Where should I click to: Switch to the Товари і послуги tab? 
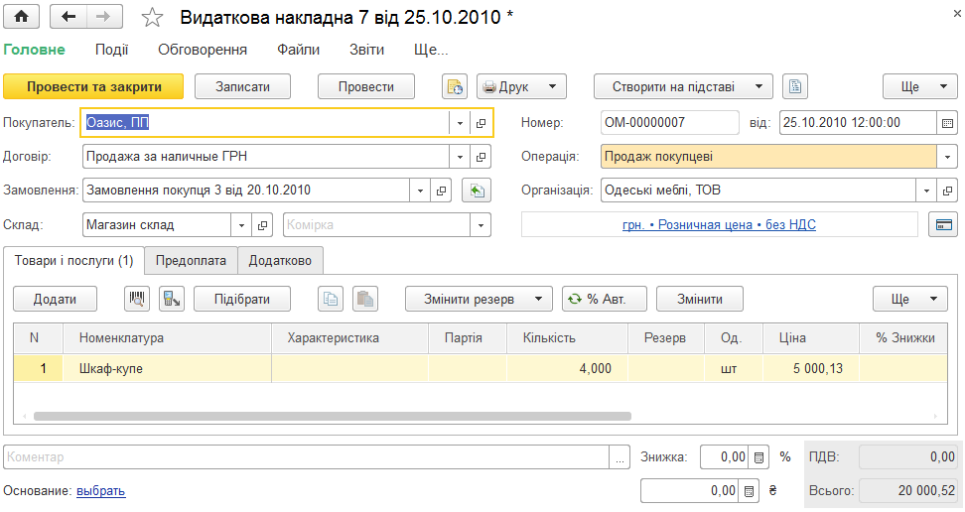[x=73, y=261]
